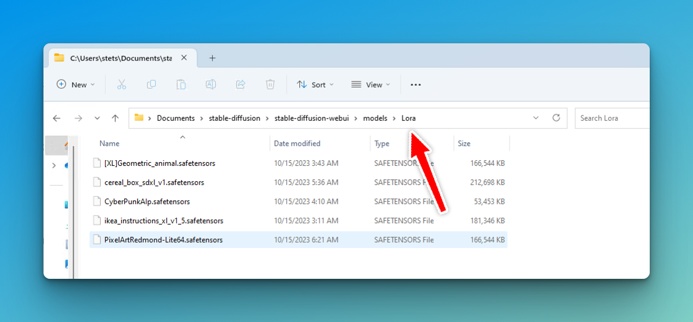This screenshot has width=693, height=322.
Task: Add a new tab with plus button
Action: coord(212,58)
